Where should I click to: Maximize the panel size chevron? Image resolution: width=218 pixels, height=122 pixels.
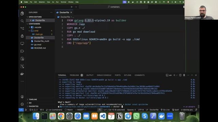point(192,75)
